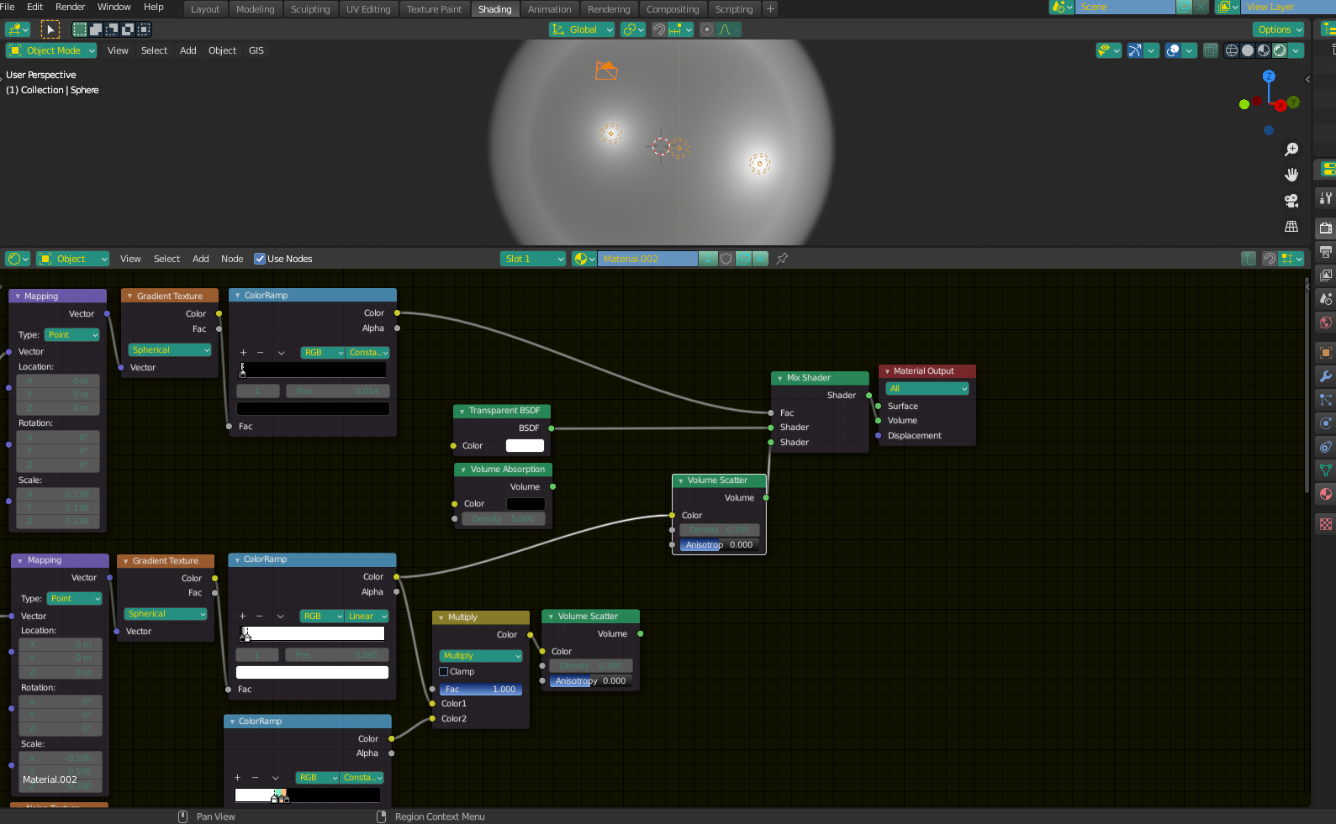
Task: Open the World properties tab icon
Action: click(1326, 322)
